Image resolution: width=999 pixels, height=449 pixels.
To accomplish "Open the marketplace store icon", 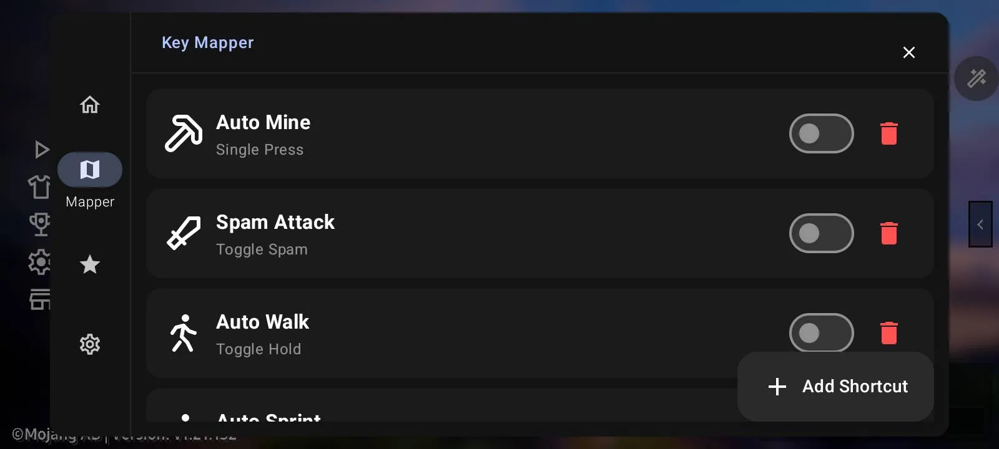I will click(x=40, y=299).
